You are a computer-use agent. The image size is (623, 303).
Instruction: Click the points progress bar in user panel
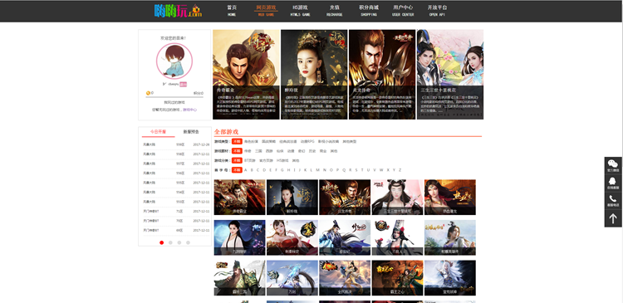174,97
